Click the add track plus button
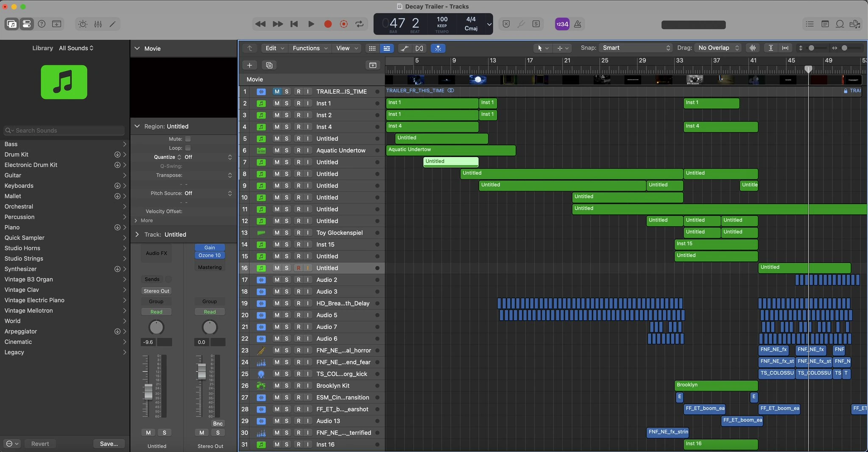 tap(249, 65)
